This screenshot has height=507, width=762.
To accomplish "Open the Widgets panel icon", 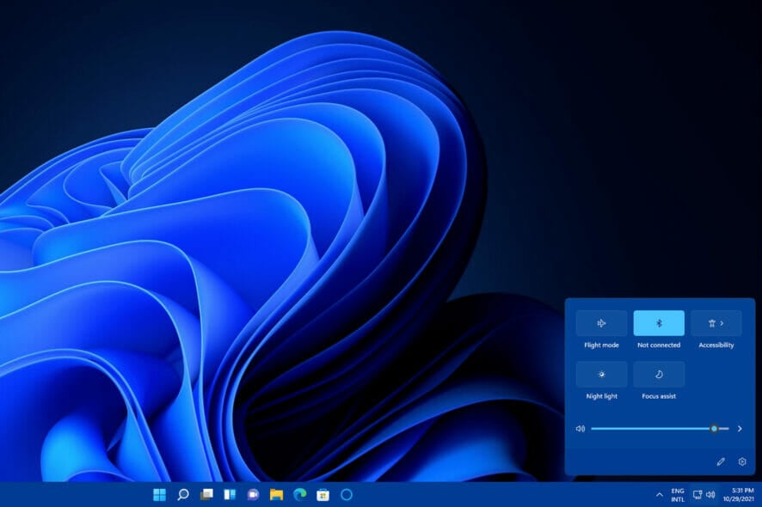I will 230,494.
